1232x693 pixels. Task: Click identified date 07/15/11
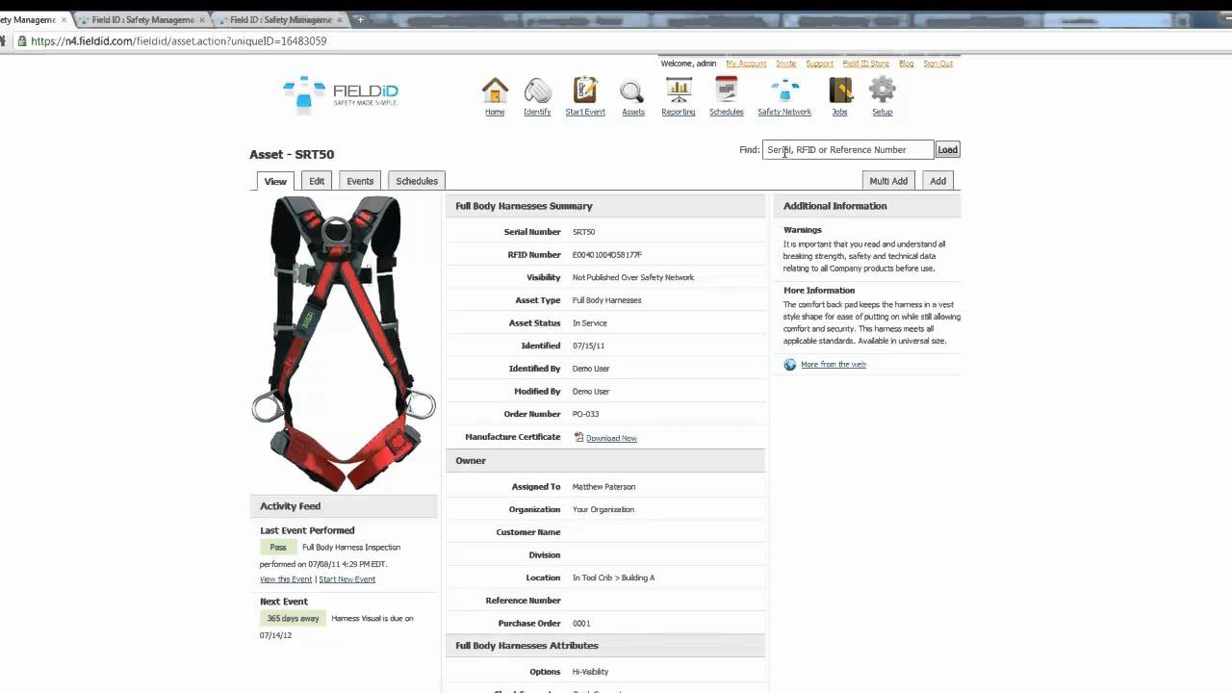click(x=588, y=346)
